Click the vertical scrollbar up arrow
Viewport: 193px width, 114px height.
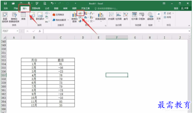tap(190, 37)
